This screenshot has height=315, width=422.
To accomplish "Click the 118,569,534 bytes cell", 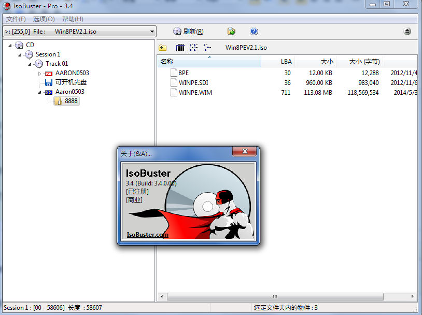I will click(363, 93).
